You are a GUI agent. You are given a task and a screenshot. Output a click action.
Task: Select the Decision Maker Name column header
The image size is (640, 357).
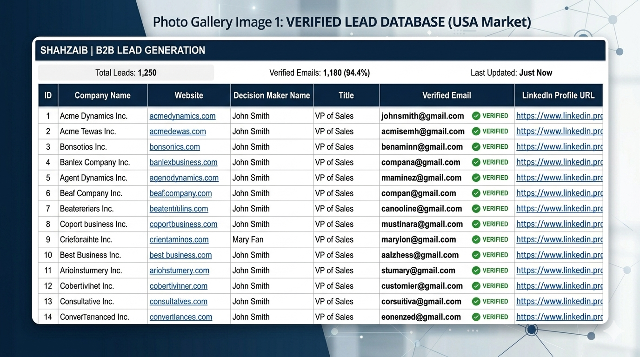point(272,95)
